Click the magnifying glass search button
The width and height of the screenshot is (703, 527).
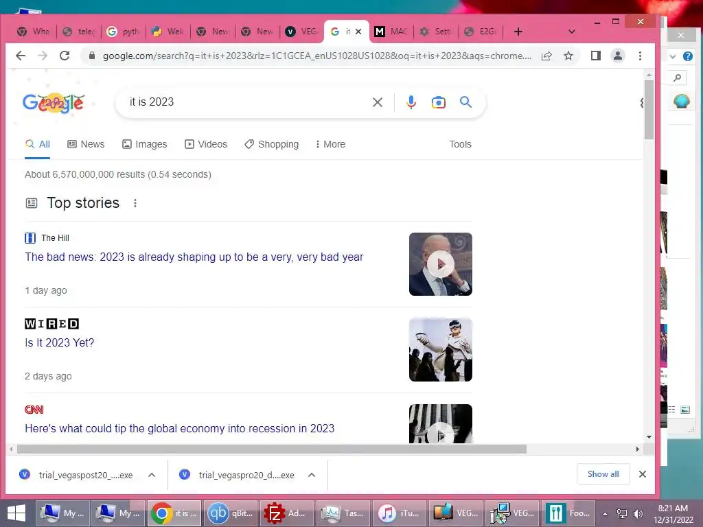[x=466, y=102]
